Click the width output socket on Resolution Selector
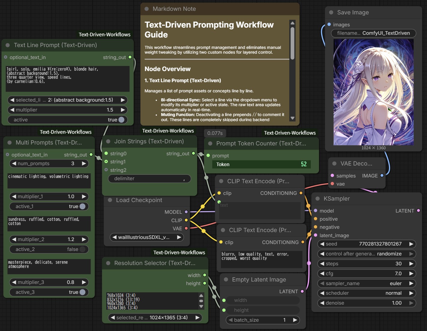This screenshot has height=331, width=427. point(205,275)
